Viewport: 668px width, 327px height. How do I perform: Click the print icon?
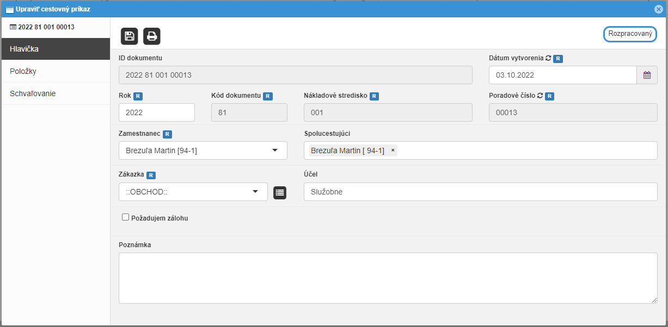(x=152, y=36)
